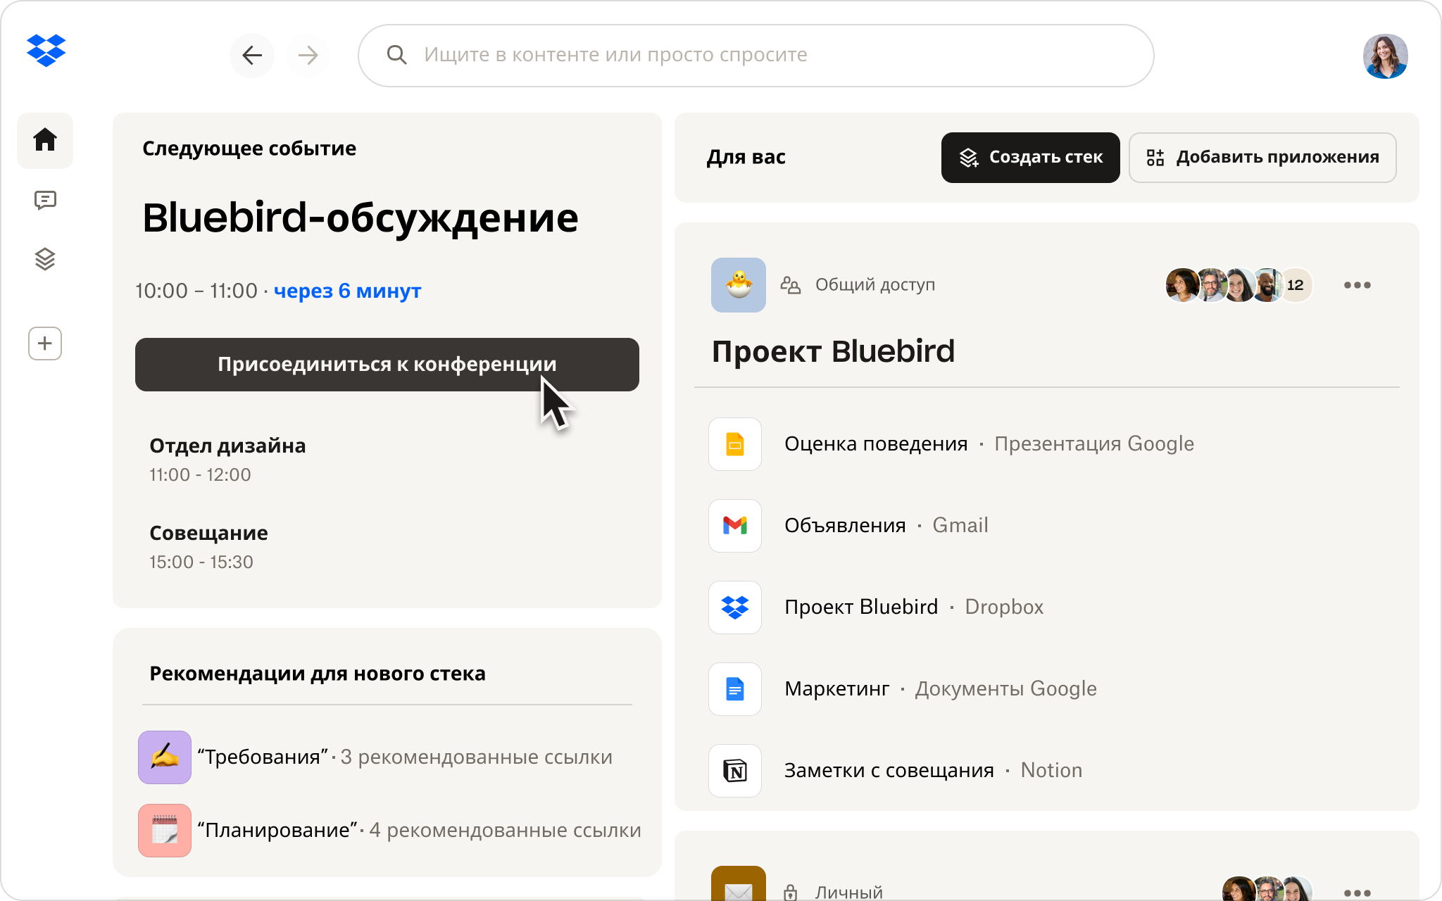Go back with the left arrow button
The height and width of the screenshot is (901, 1442).
(252, 55)
